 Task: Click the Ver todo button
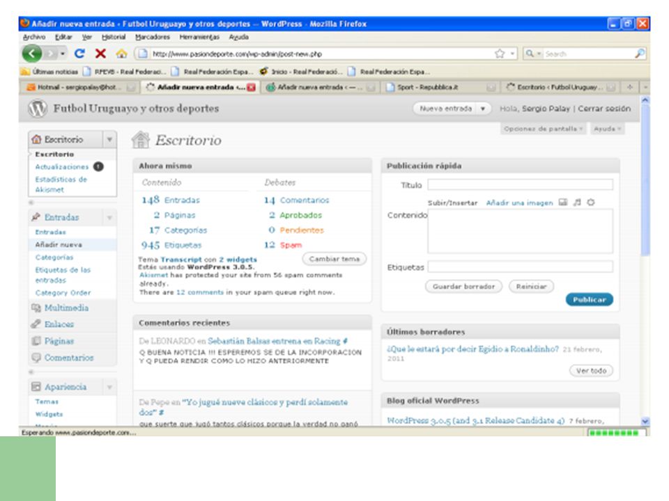coord(591,371)
